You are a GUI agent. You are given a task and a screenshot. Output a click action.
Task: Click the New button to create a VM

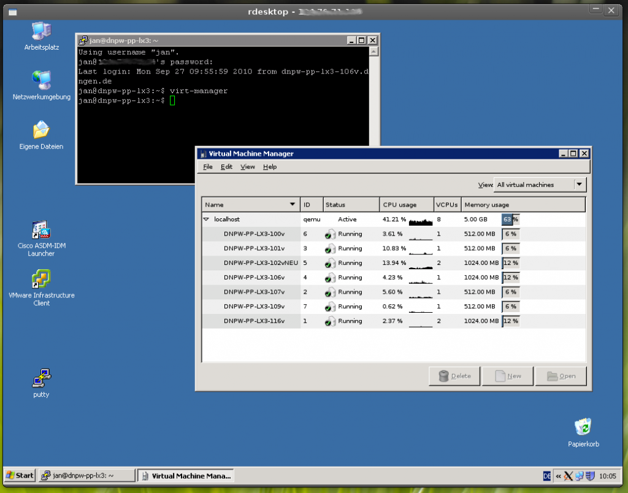point(507,376)
